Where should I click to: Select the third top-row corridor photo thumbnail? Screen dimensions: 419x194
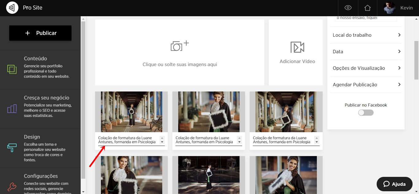click(286, 112)
